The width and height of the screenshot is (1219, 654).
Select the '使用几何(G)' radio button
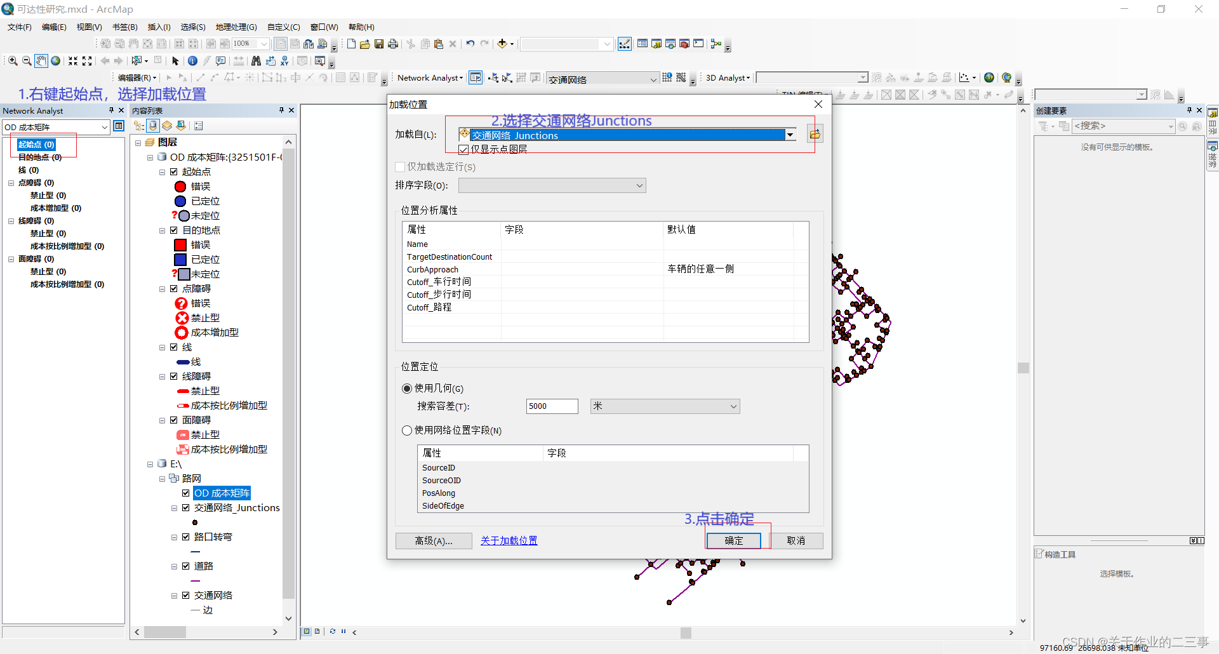click(407, 389)
